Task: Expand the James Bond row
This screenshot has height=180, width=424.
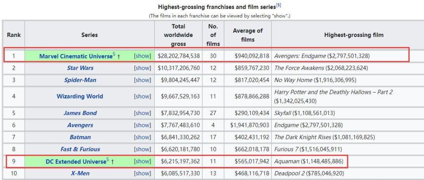Action: [142, 113]
